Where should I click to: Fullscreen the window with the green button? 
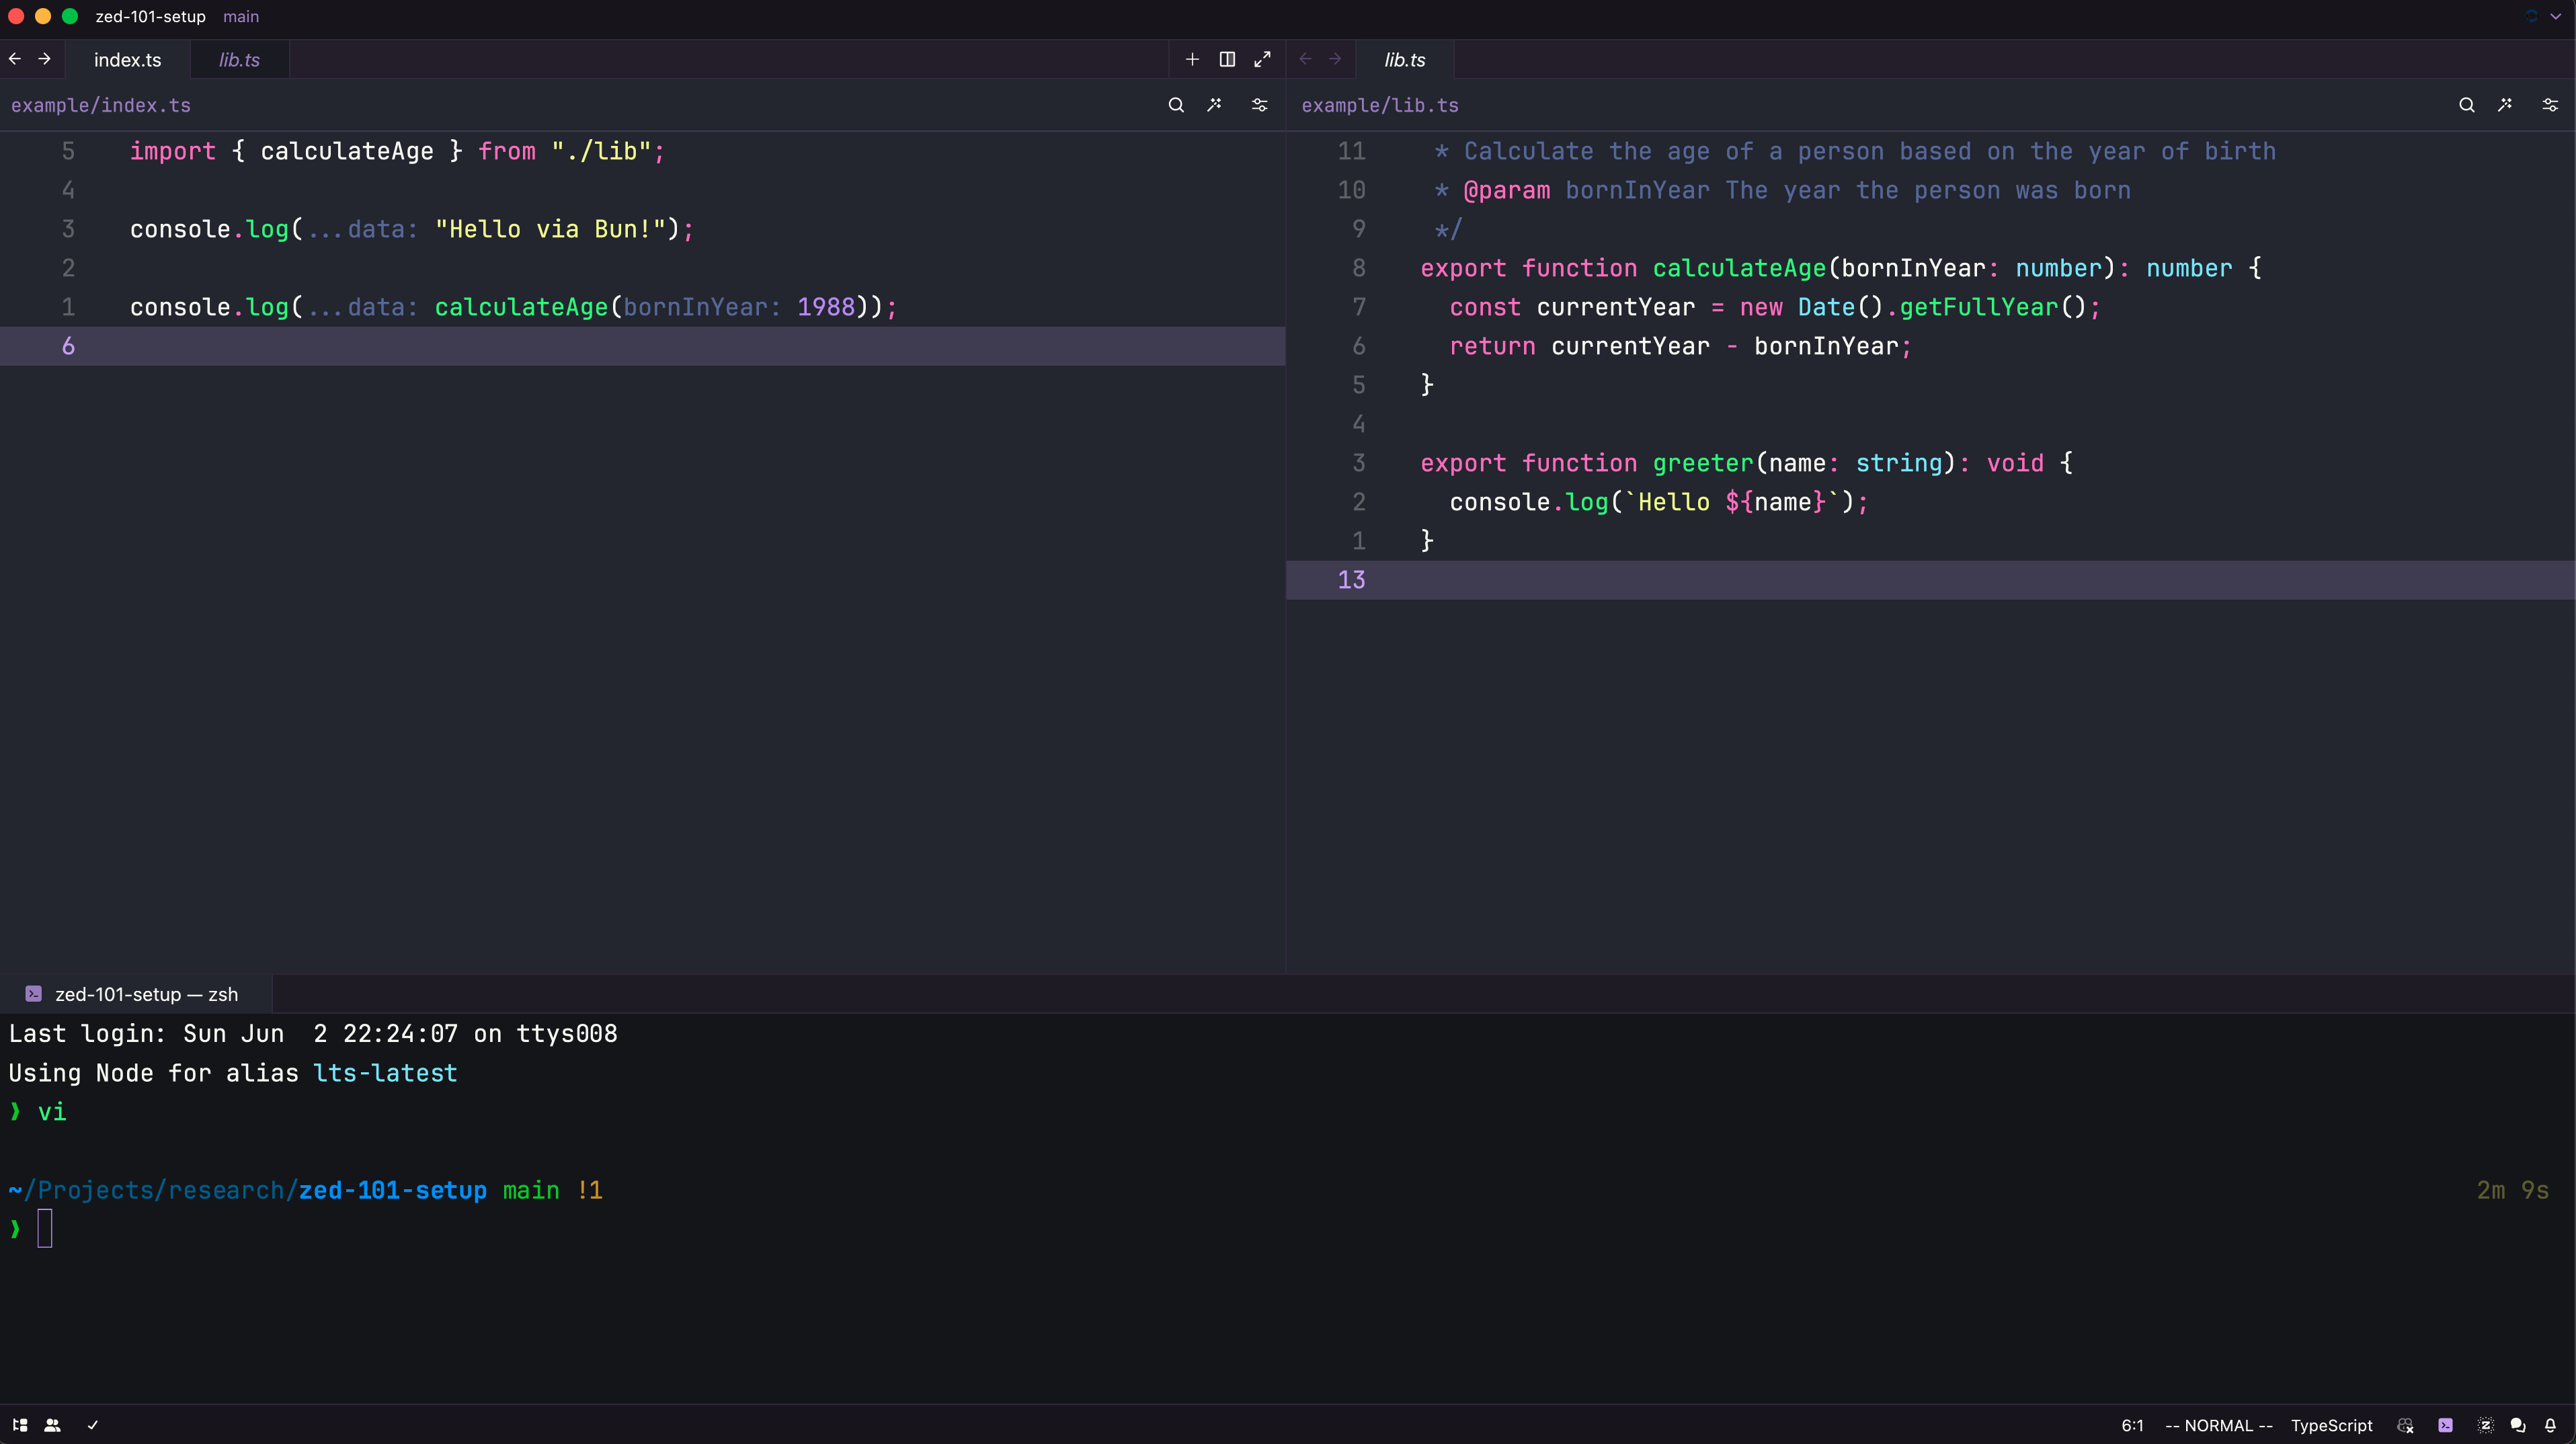[x=69, y=16]
